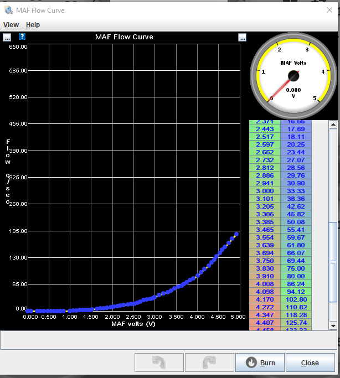This screenshot has width=340, height=378.
Task: Click the undo arrow button
Action: (159, 363)
